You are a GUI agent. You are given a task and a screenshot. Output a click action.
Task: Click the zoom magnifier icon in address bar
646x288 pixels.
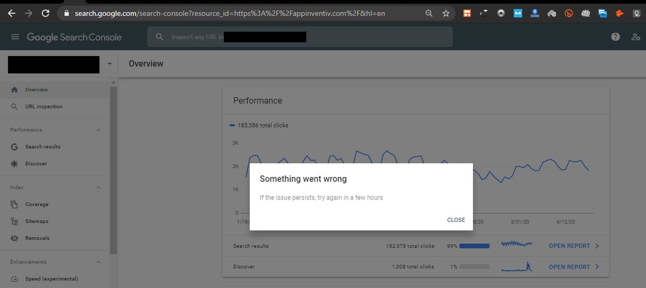(429, 13)
